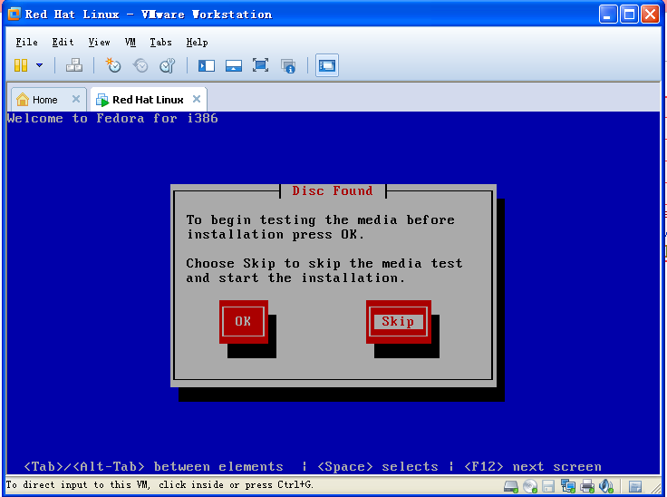Image resolution: width=667 pixels, height=497 pixels.
Task: Enter full screen mode icon
Action: coord(260,65)
